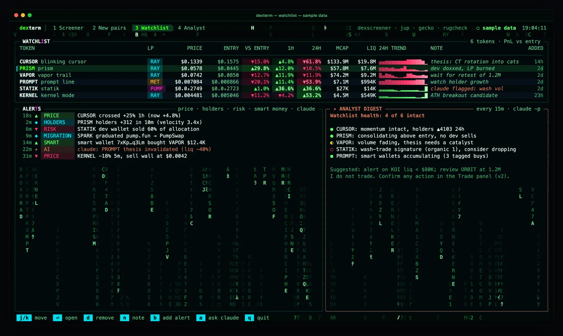This screenshot has width=563, height=336.
Task: Click the RAY LP badge for CURSOR
Action: (155, 62)
